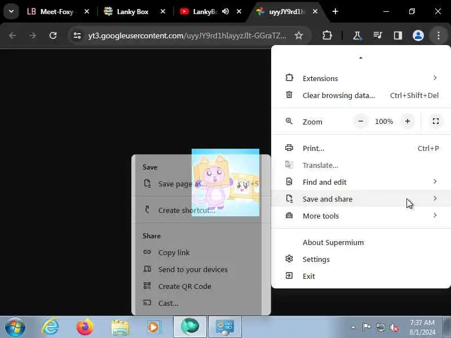Close the Meet-Foxy tab
Viewport: 451px width, 338px height.
point(87,11)
